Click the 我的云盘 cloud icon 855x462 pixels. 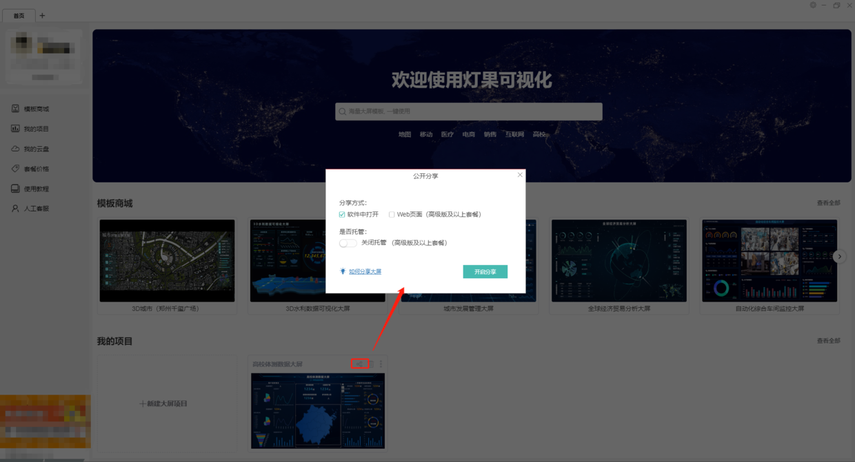pos(15,149)
